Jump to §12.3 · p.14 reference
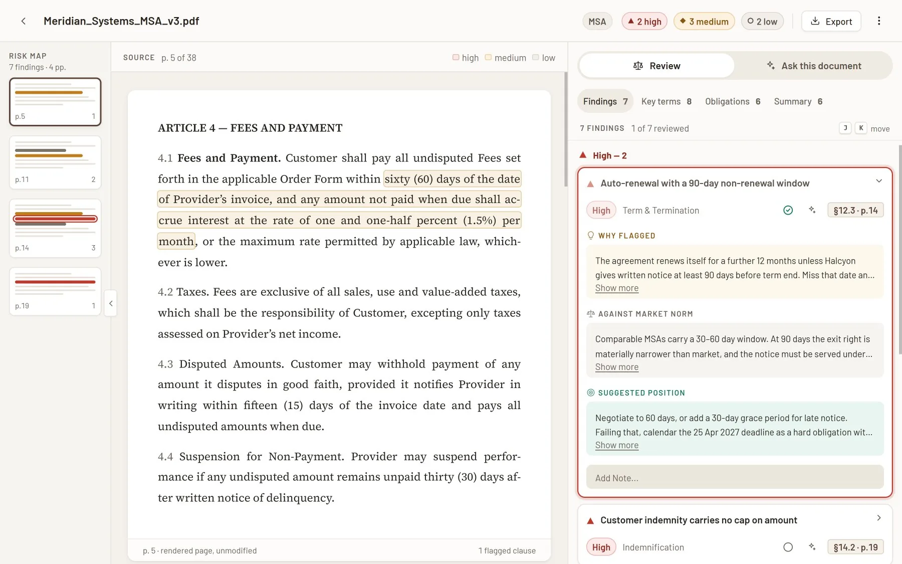Viewport: 902px width, 564px height. (x=855, y=210)
